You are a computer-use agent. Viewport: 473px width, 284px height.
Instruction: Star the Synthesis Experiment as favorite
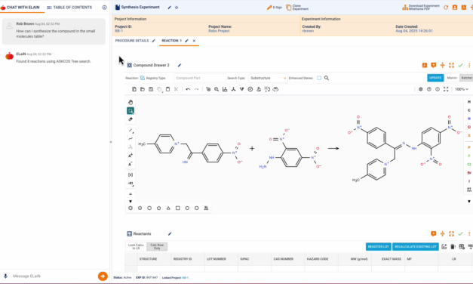tap(177, 8)
